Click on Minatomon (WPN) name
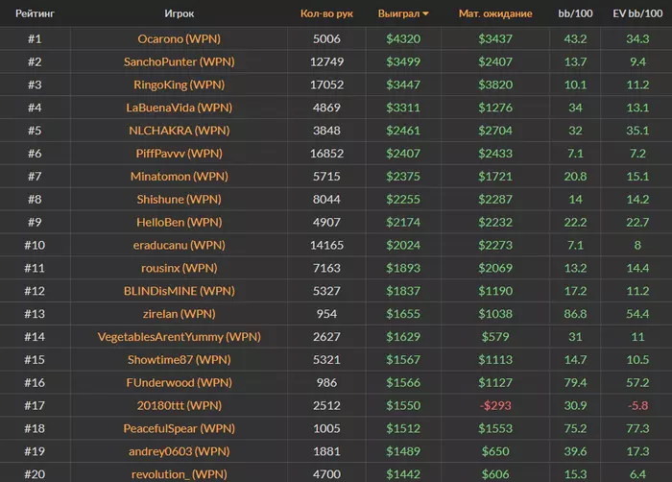Screen dimensions: 672x482 (x=180, y=176)
